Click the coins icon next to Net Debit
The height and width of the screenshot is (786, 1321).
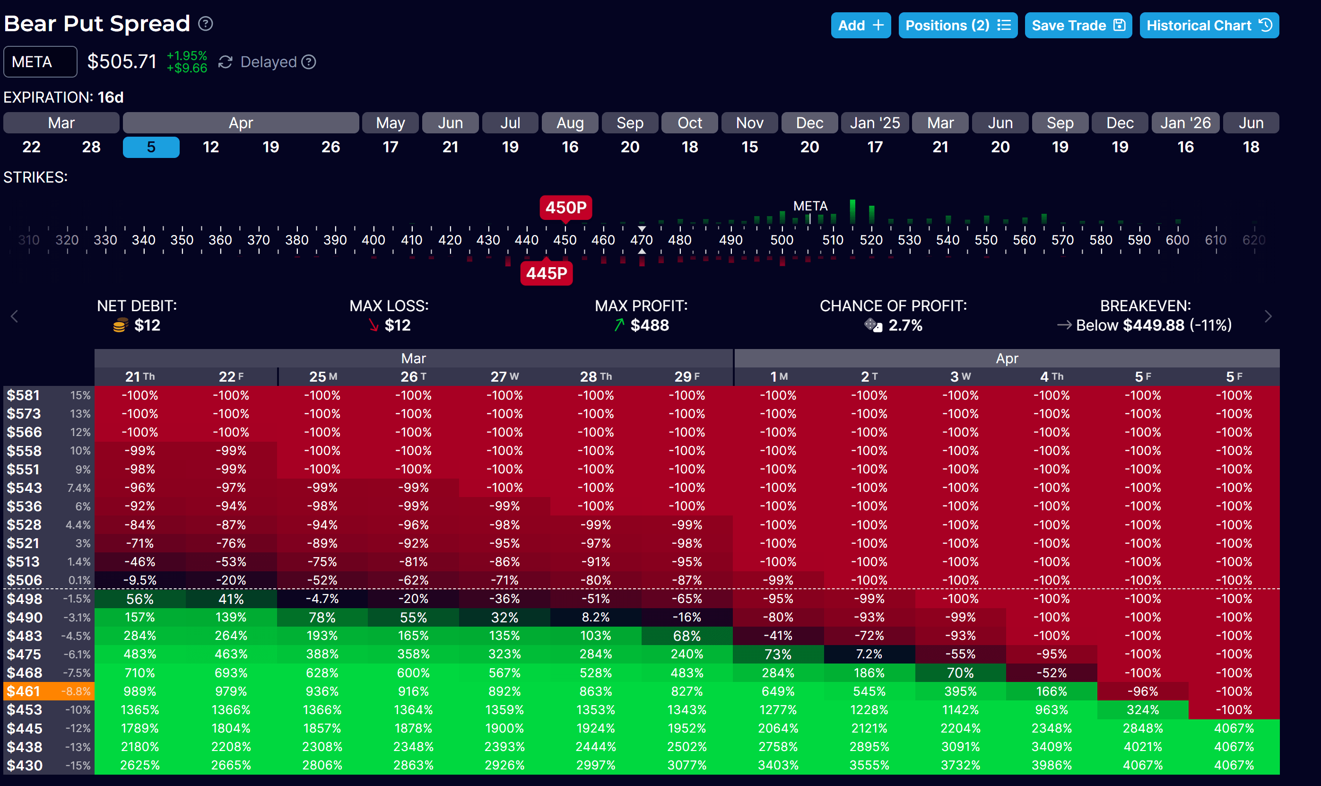[x=120, y=325]
